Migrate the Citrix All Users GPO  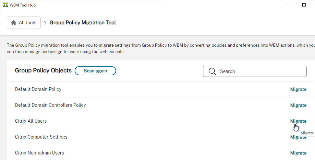298,121
